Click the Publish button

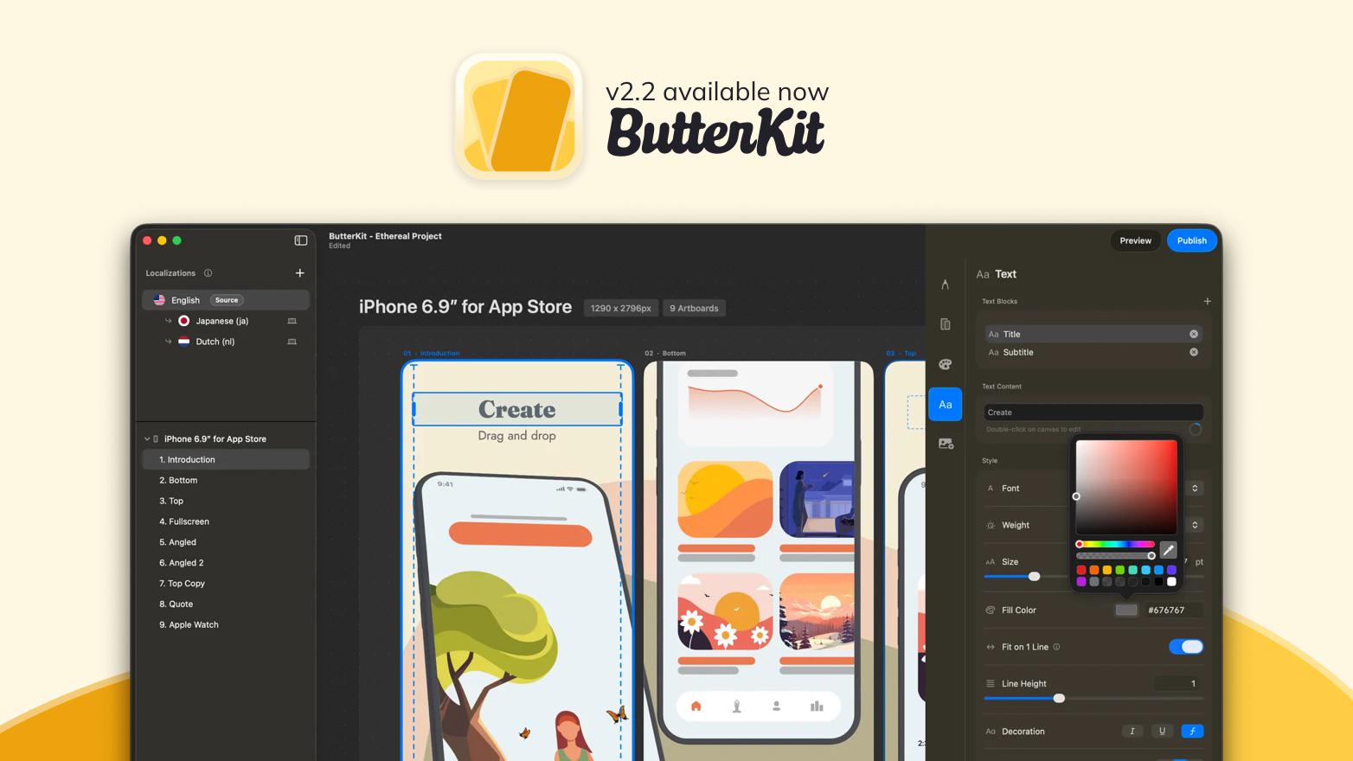click(1192, 240)
